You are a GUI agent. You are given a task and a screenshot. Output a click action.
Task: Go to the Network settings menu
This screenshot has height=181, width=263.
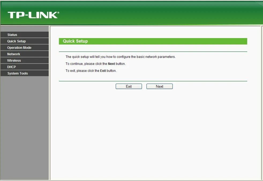click(25, 54)
